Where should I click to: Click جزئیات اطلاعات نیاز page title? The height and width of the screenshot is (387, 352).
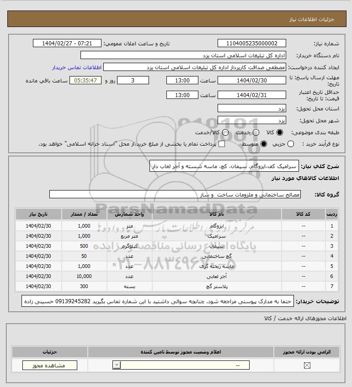coord(312,19)
